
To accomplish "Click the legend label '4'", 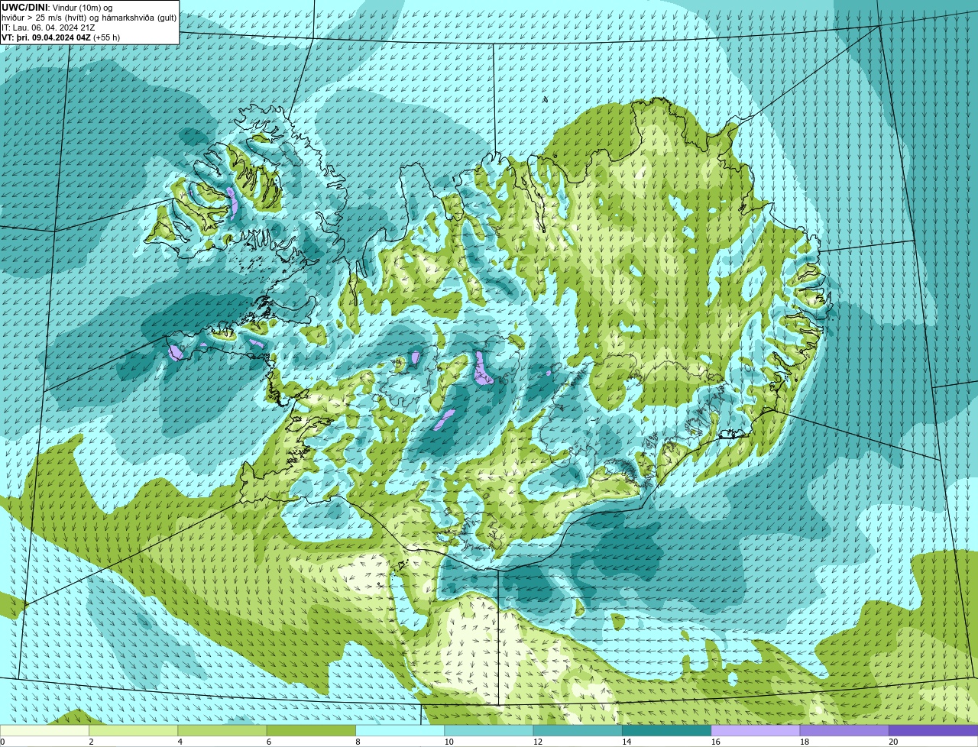I will tap(180, 742).
